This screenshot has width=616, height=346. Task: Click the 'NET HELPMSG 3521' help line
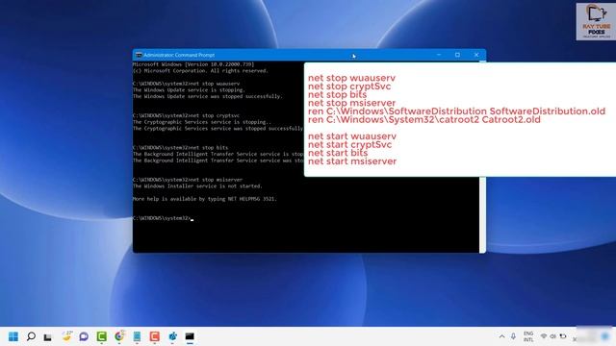(205, 199)
